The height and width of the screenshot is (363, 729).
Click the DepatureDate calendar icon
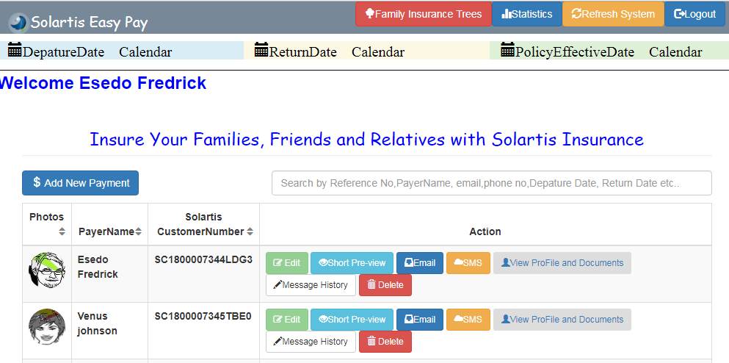[x=15, y=50]
